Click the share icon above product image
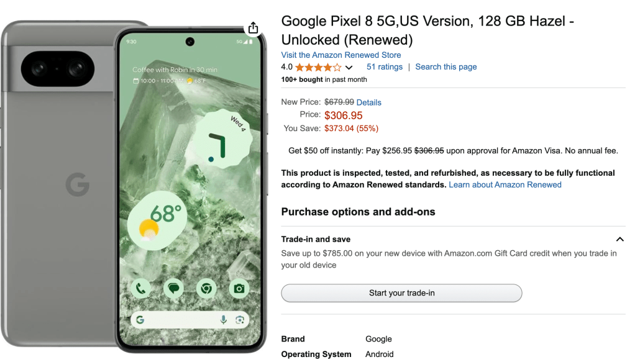This screenshot has height=362, width=635. click(253, 28)
